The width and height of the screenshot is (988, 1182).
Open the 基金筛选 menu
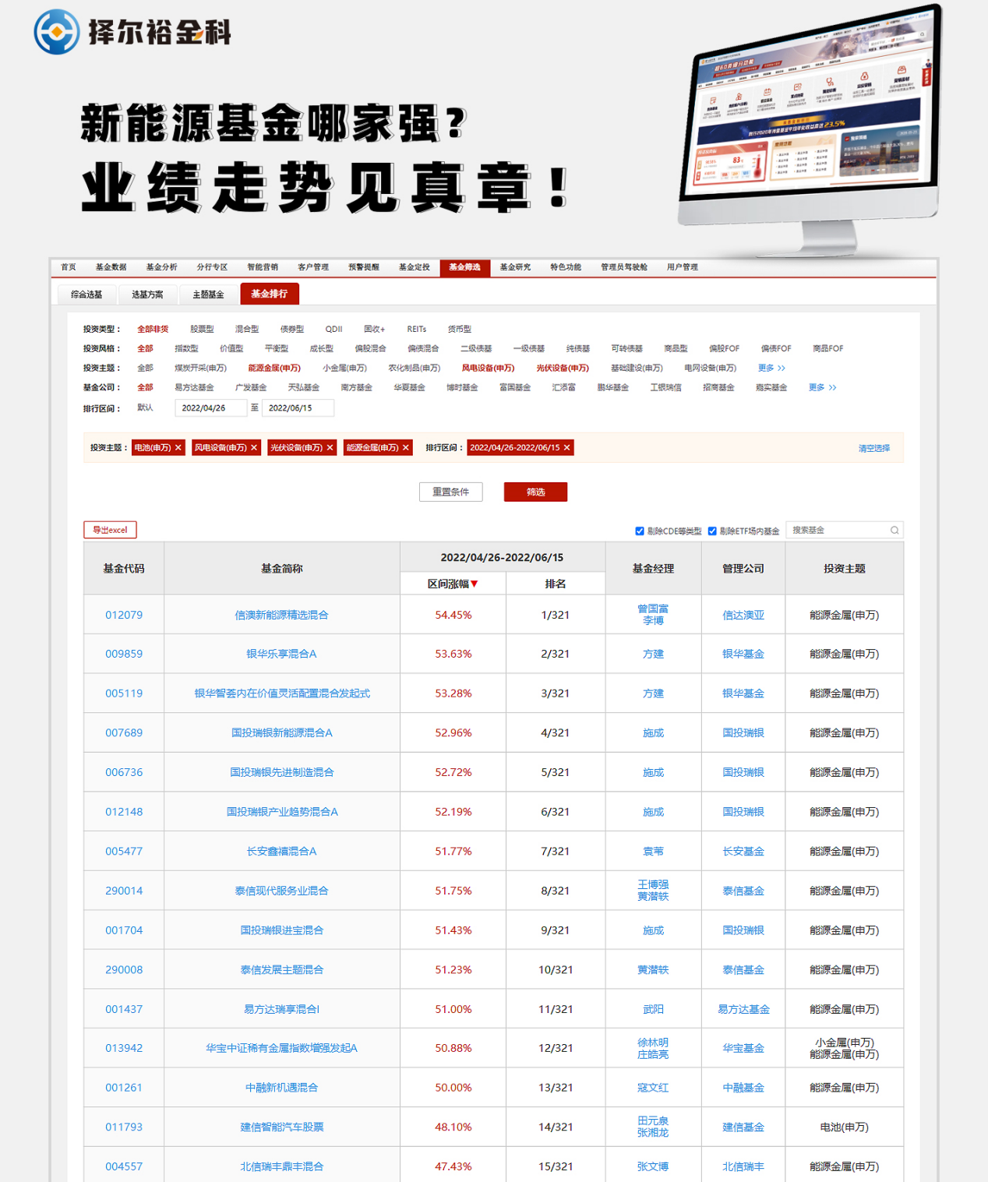pyautogui.click(x=464, y=267)
